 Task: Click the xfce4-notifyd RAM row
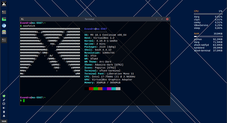click(208, 45)
